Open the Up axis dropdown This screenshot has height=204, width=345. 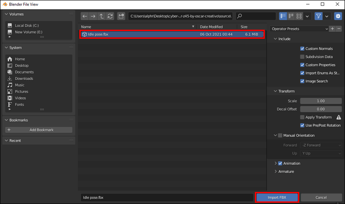point(321,153)
